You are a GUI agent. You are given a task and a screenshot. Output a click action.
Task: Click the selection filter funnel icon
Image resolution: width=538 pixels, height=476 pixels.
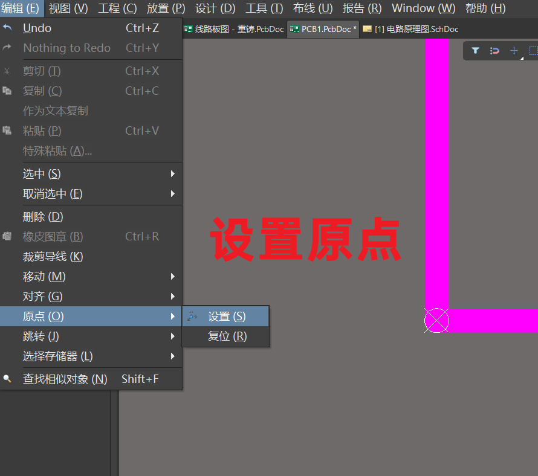pos(475,51)
